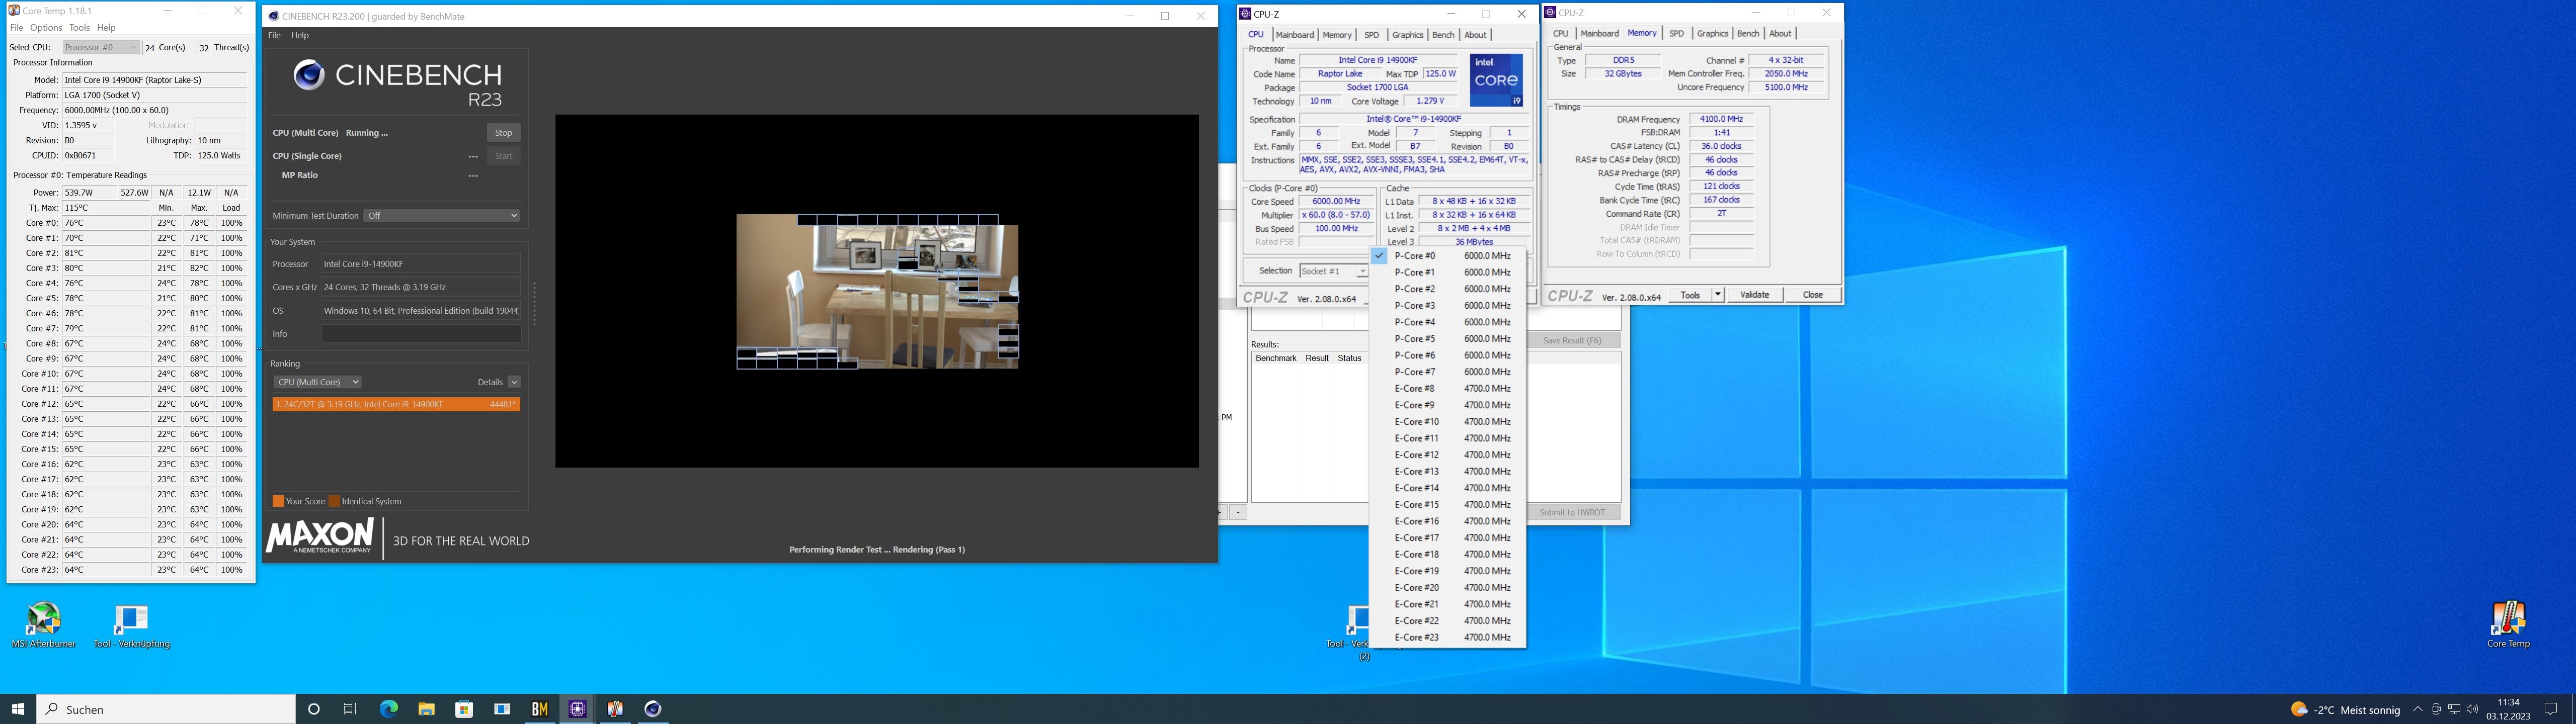Launch Microsoft Edge from the taskbar

[x=388, y=709]
